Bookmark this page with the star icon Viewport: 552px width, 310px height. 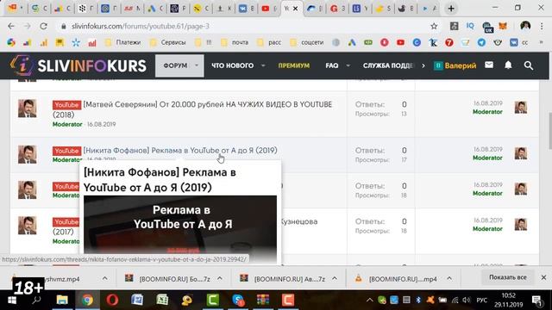434,26
